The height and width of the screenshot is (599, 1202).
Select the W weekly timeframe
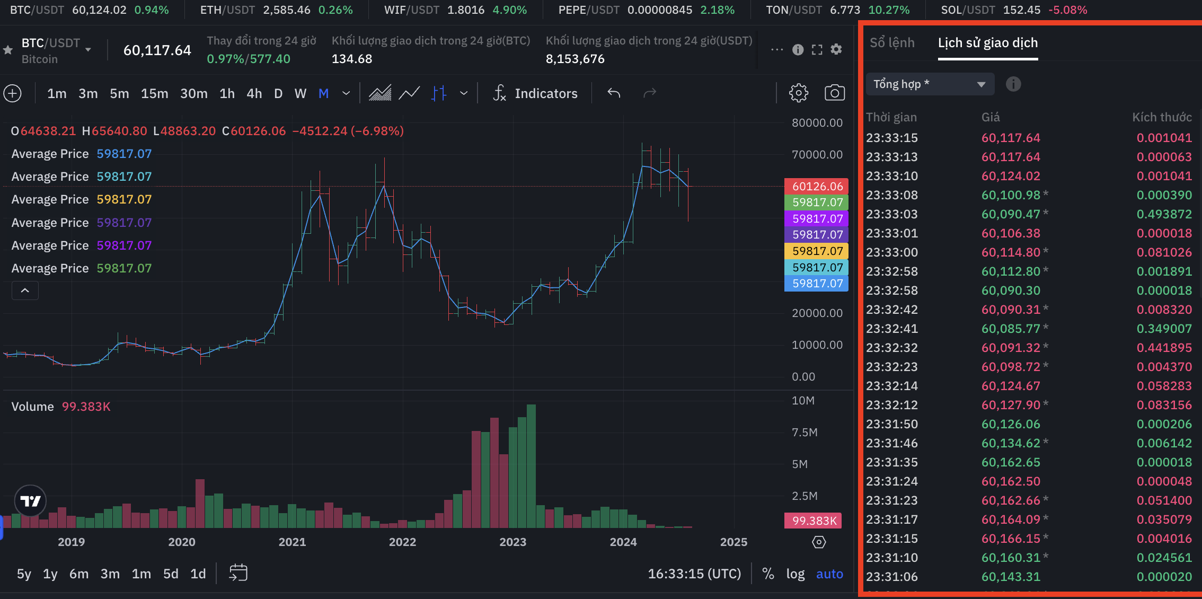coord(301,94)
